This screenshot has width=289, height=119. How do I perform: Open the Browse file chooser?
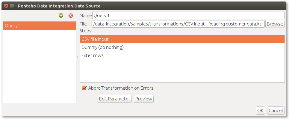coord(275,24)
